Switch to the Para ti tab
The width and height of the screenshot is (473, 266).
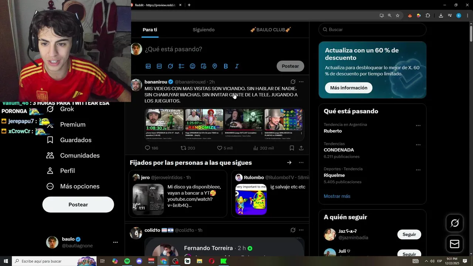tap(150, 30)
